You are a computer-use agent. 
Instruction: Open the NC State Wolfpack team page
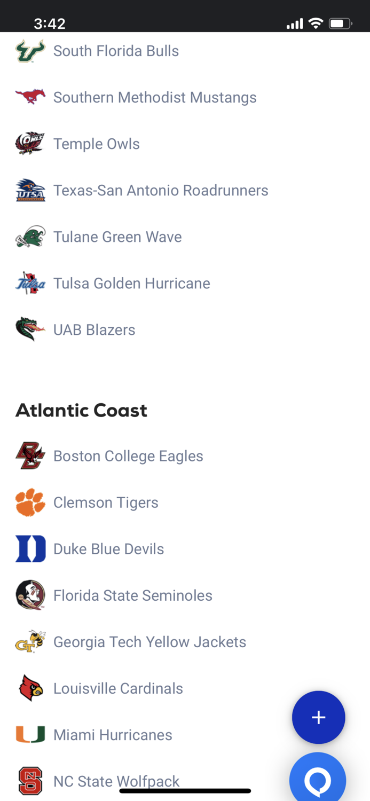click(x=116, y=781)
